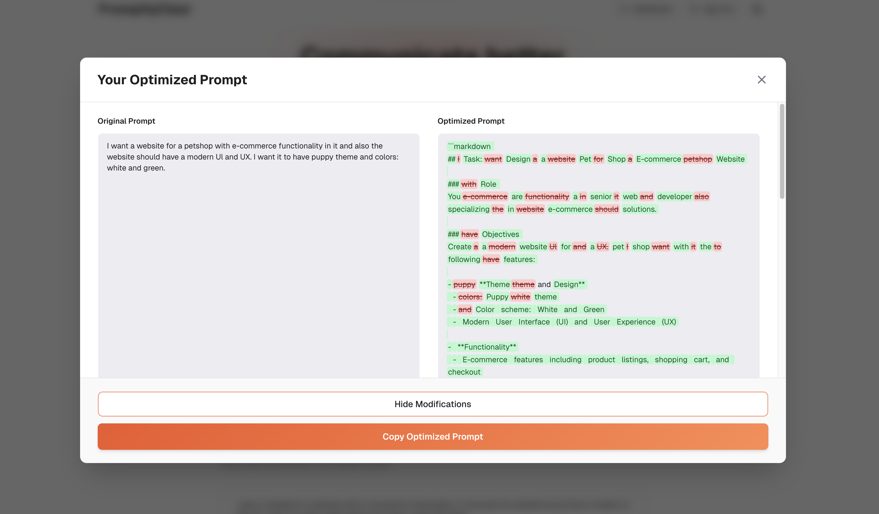Click the "(UX)" text in the Modern UI line
Viewport: 879px width, 514px height.
[668, 322]
